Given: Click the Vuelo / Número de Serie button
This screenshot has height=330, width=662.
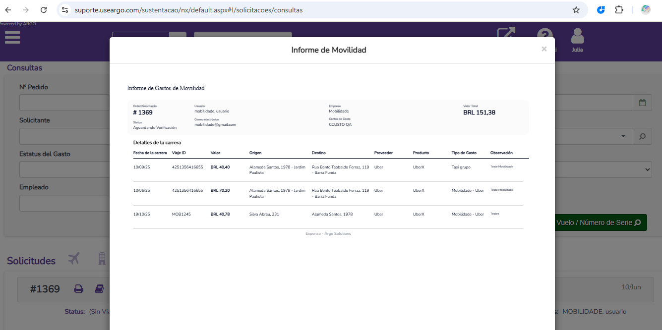Looking at the screenshot, I should [600, 222].
